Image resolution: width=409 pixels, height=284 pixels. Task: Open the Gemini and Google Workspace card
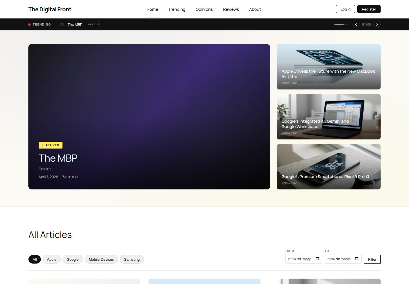pos(329,117)
